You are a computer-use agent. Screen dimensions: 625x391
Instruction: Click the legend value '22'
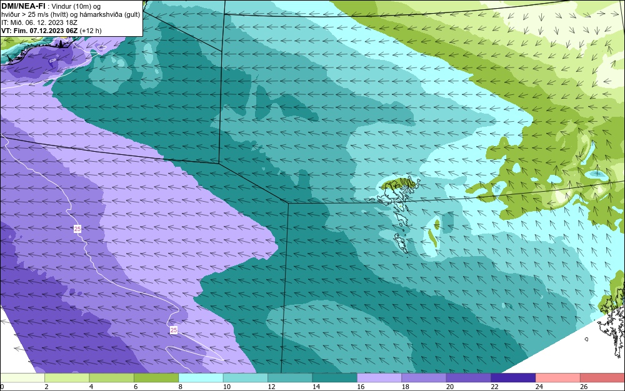[494, 387]
